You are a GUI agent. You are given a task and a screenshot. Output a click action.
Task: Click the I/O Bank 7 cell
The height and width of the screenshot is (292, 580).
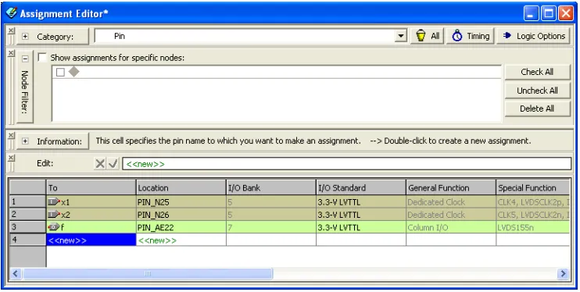(271, 227)
